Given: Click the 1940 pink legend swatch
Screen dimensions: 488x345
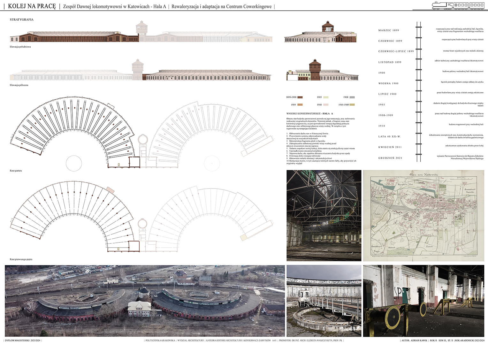Looking at the screenshot, I should [326, 105].
